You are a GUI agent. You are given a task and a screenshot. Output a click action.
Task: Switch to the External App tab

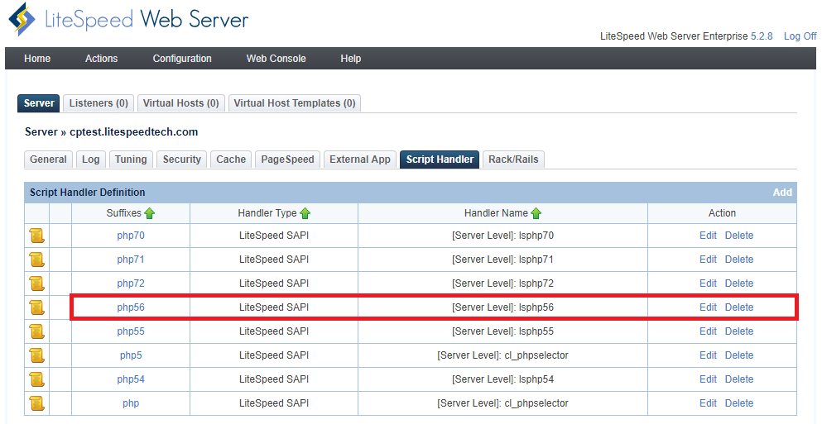[x=359, y=160]
